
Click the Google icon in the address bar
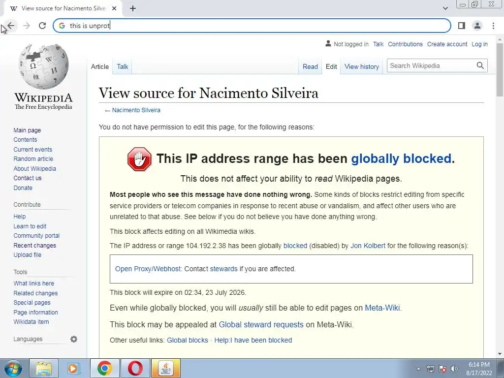tap(62, 26)
